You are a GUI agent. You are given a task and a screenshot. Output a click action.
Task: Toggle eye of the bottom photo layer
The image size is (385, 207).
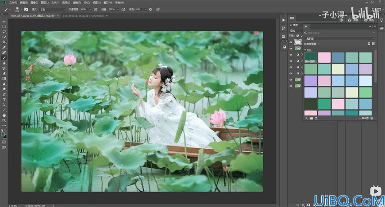point(291,86)
